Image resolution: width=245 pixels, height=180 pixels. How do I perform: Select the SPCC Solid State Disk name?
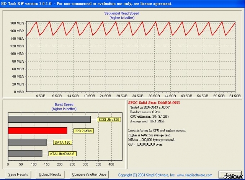point(154,103)
